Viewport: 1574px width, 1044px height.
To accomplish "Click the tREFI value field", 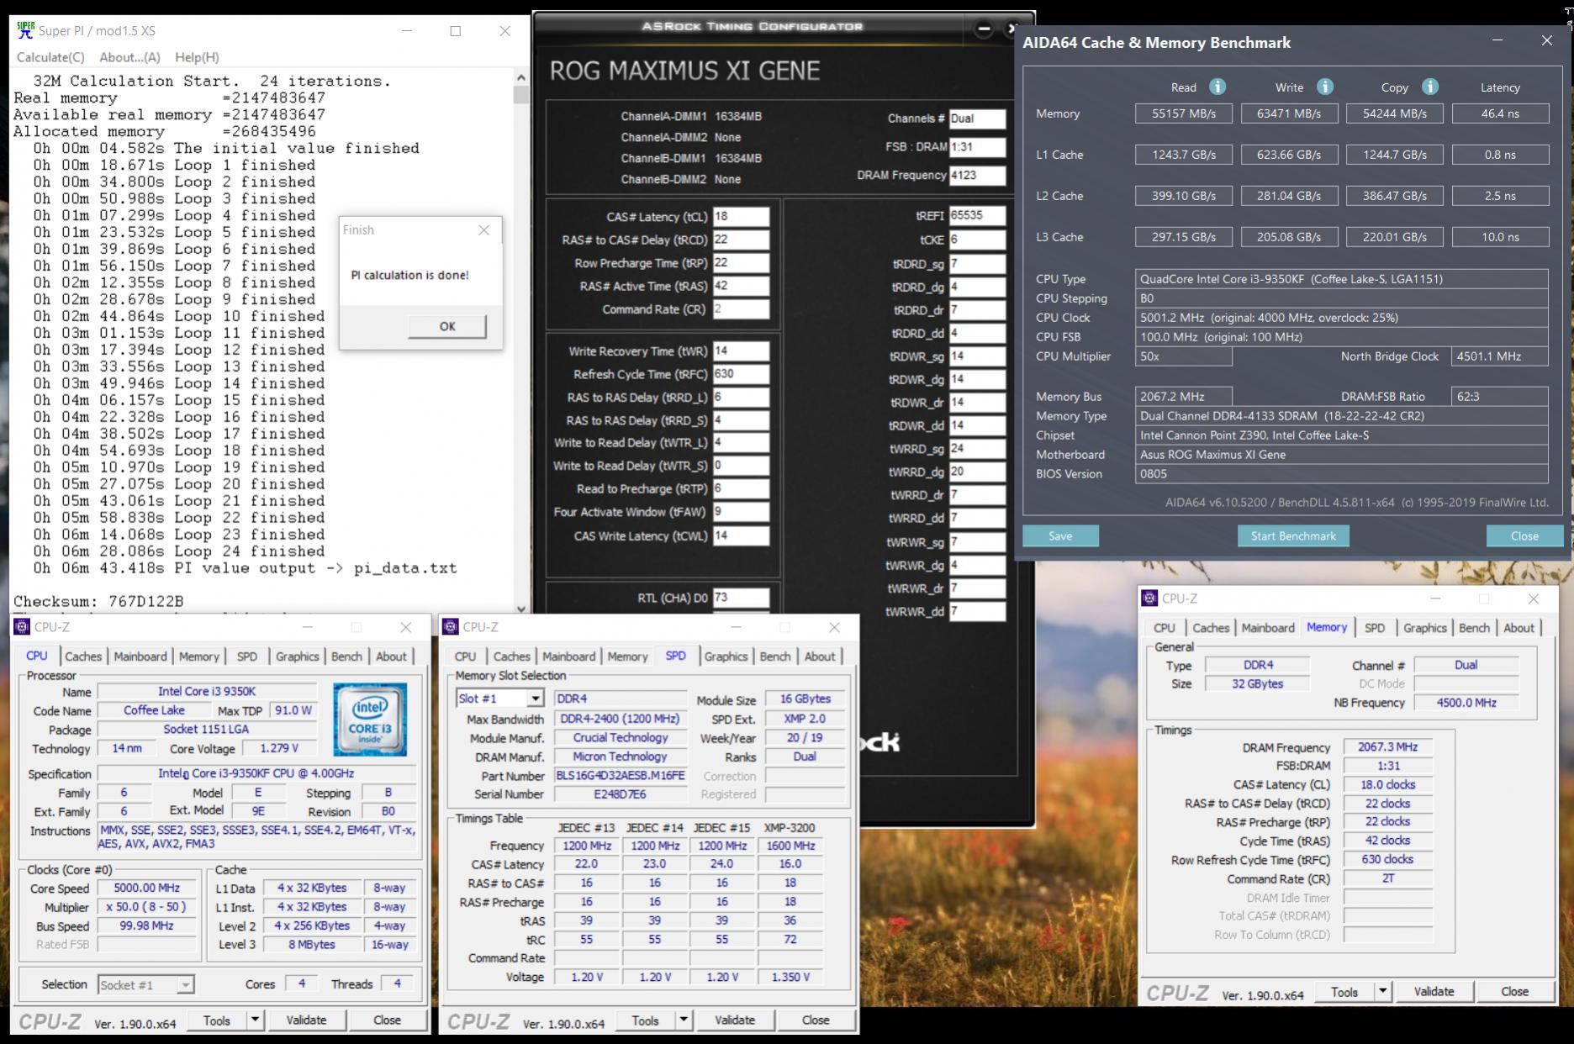I will (977, 215).
